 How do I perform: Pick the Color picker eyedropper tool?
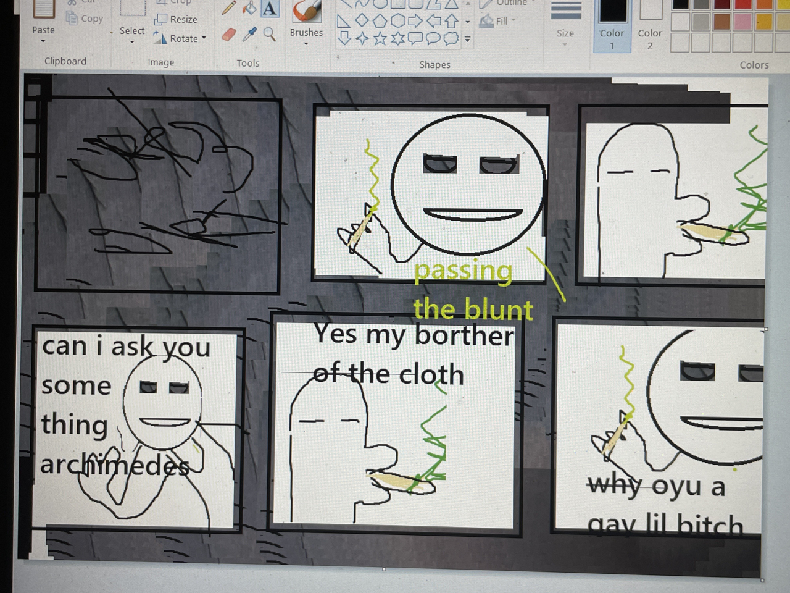coord(249,34)
